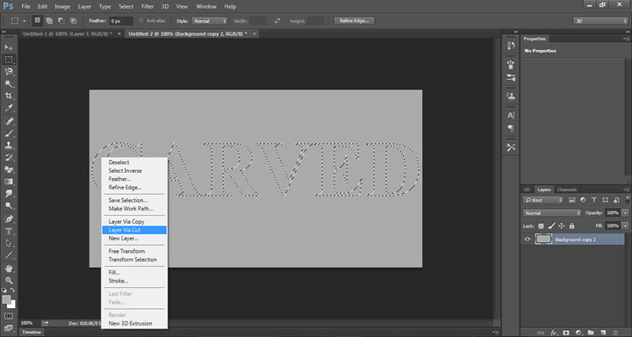
Task: Open the Clone Source panel icon
Action: [511, 96]
